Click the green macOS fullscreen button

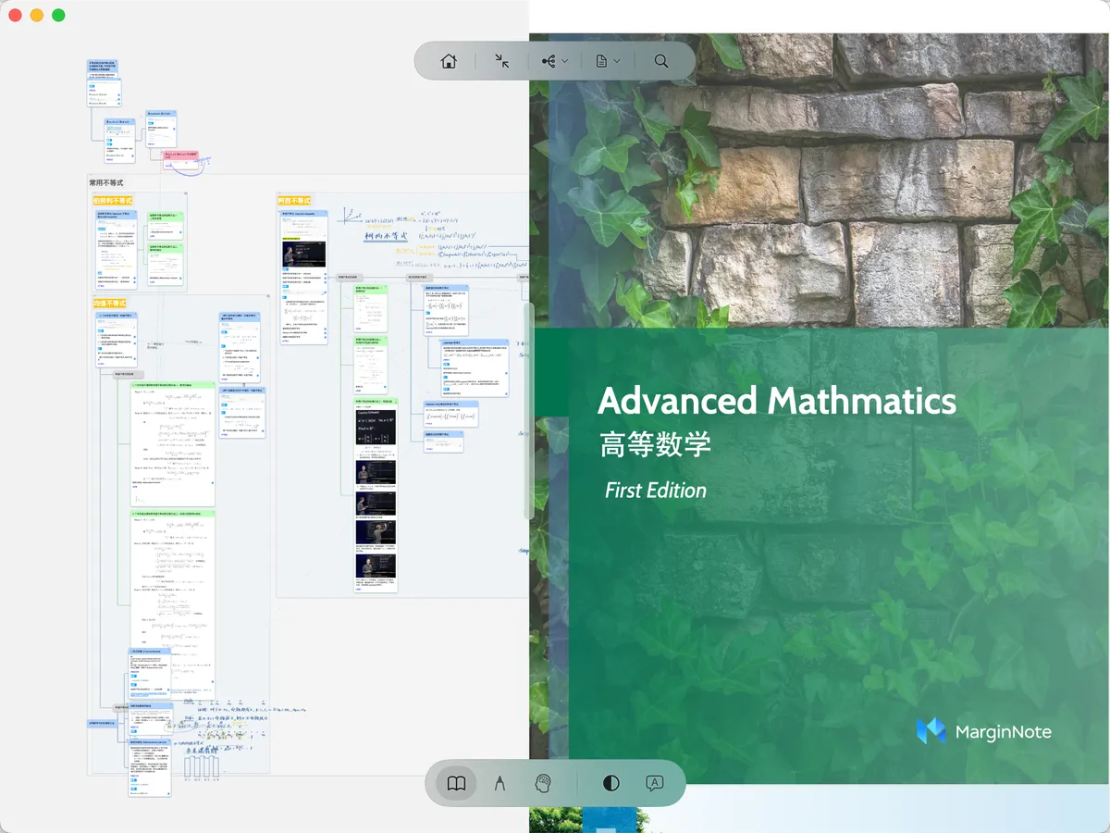point(58,16)
